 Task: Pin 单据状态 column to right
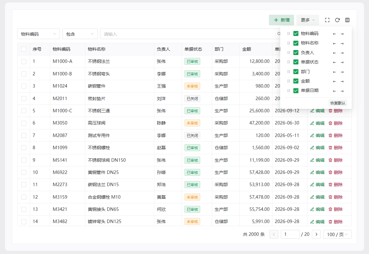pyautogui.click(x=342, y=62)
